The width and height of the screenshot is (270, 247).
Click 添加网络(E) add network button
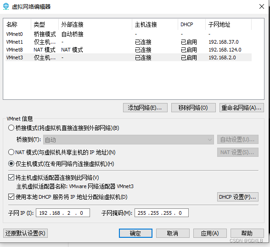pos(145,108)
